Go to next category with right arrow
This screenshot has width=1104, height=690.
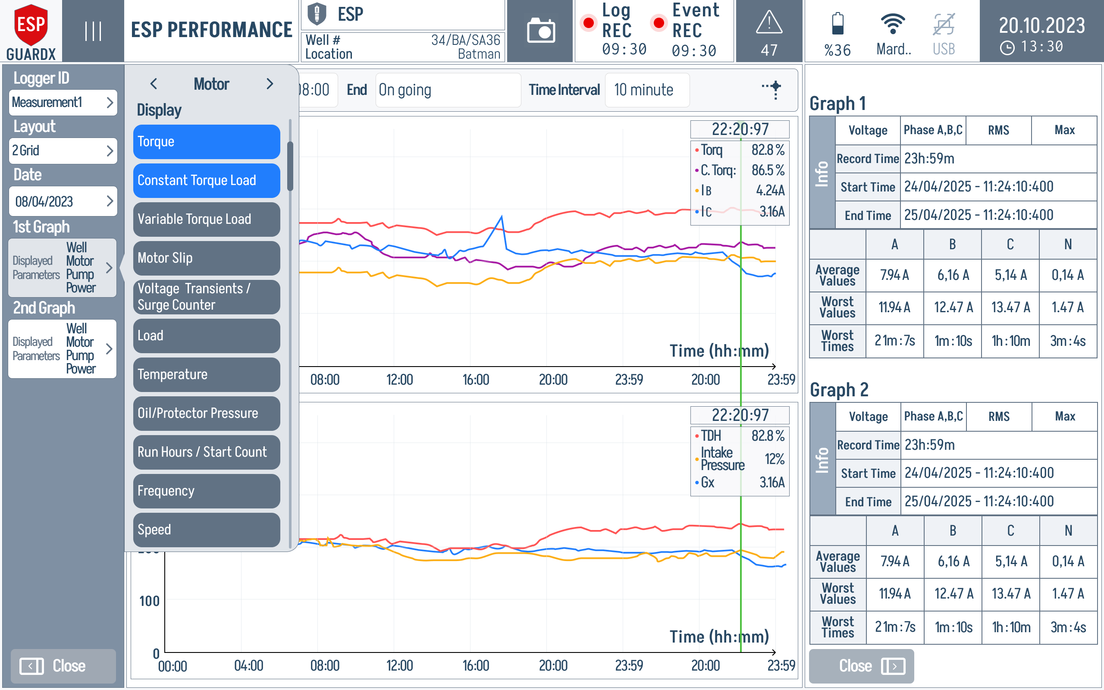(270, 84)
